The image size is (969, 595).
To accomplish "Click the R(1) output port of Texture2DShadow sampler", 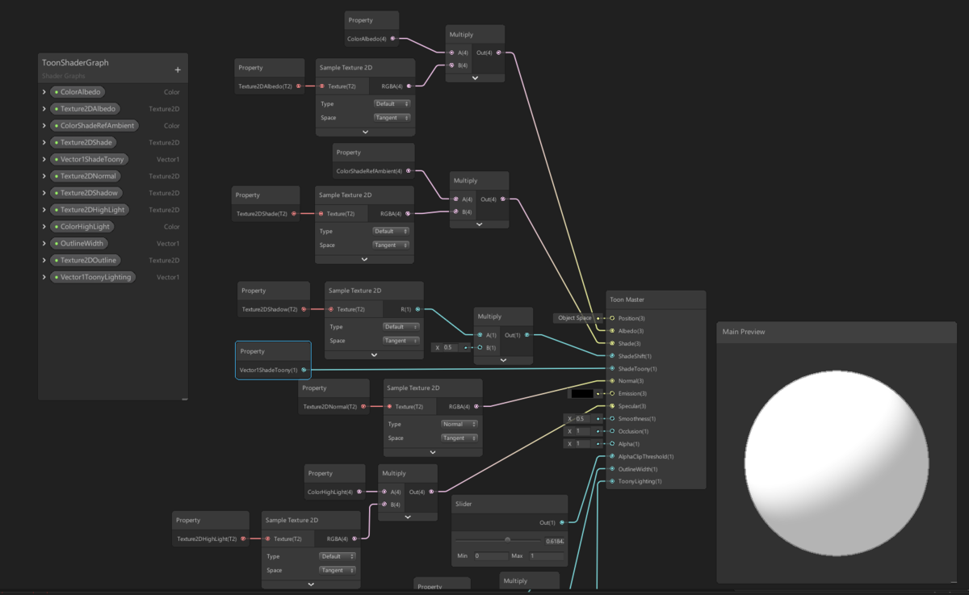I will (417, 308).
